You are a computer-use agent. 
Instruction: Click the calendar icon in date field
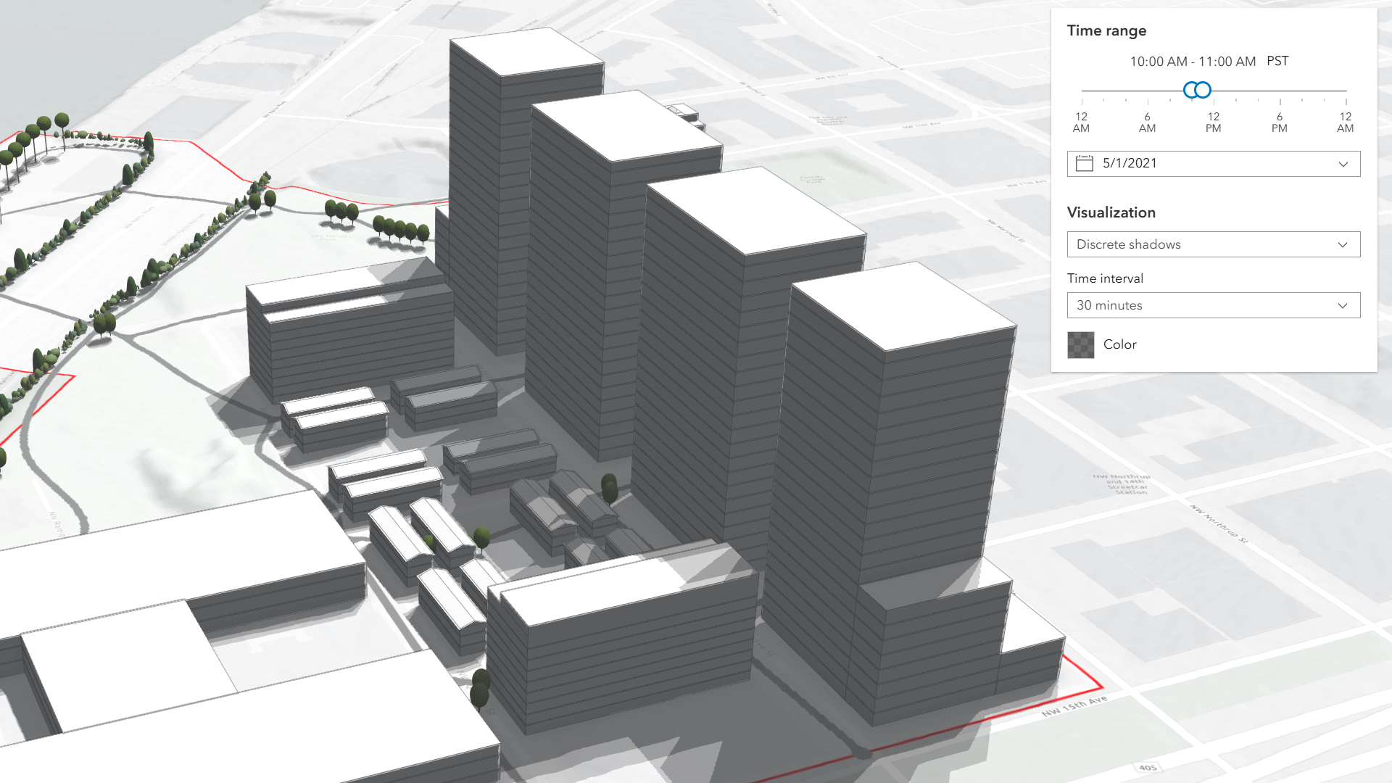pos(1084,164)
